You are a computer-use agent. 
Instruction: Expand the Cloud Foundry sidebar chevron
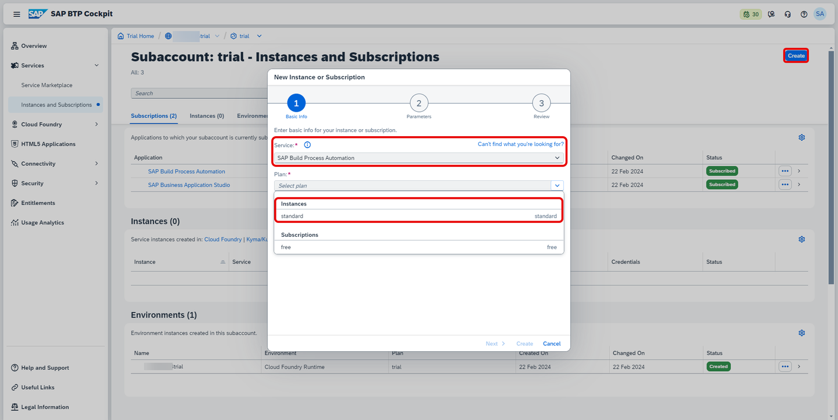coord(97,124)
